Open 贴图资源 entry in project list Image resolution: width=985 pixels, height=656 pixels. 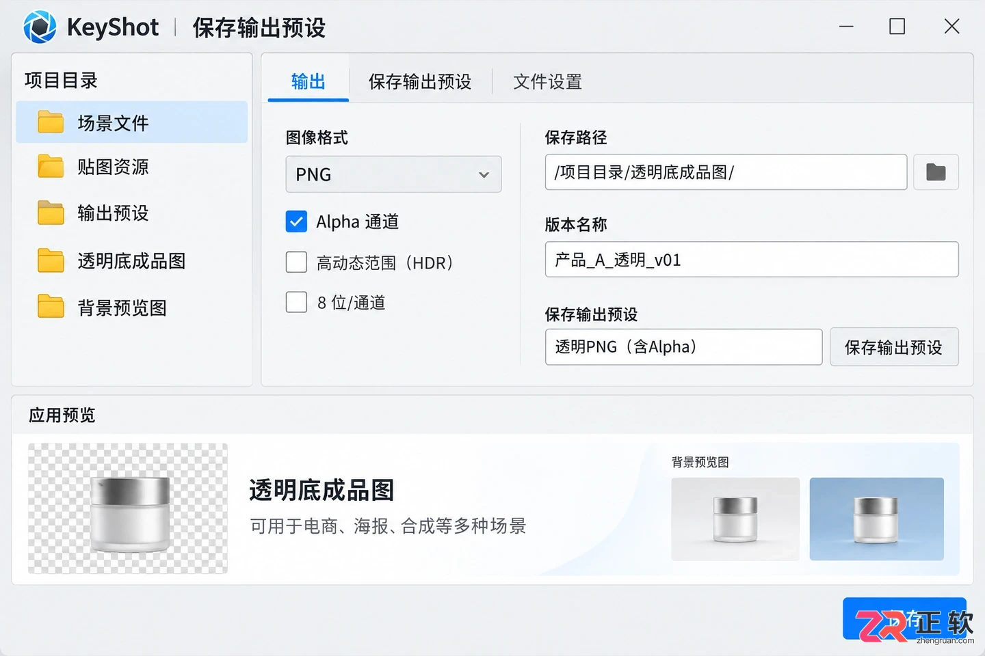[131, 166]
